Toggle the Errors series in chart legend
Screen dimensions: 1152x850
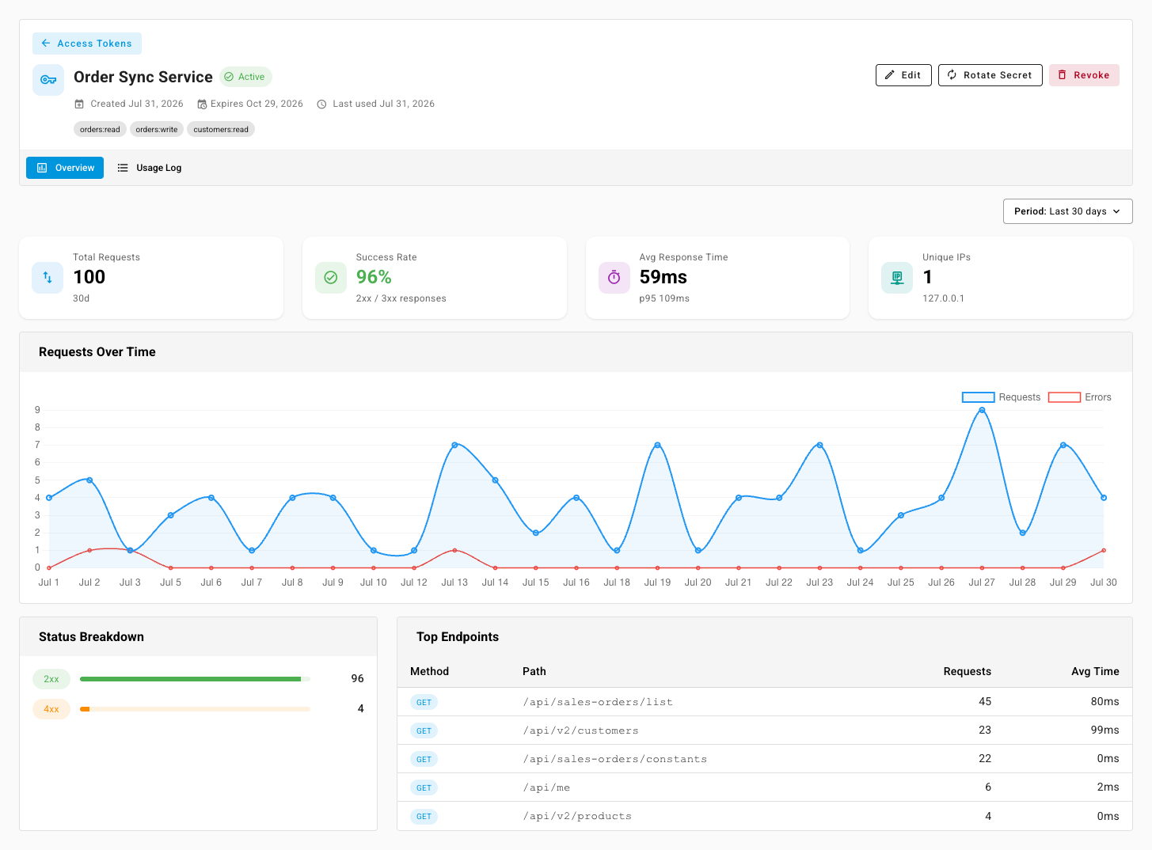1080,397
